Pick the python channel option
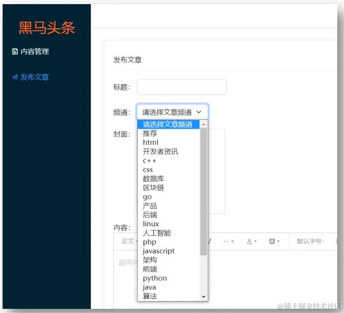 click(168, 278)
